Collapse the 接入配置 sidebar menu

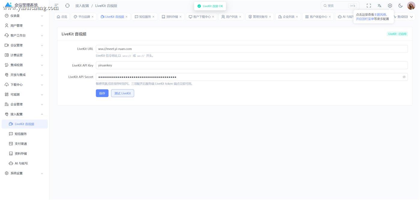coord(25,114)
